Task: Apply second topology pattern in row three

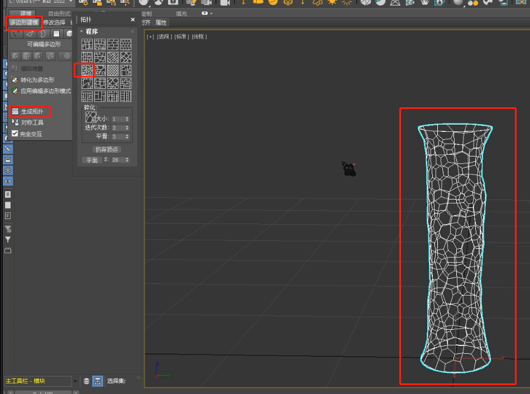Action: (100, 70)
